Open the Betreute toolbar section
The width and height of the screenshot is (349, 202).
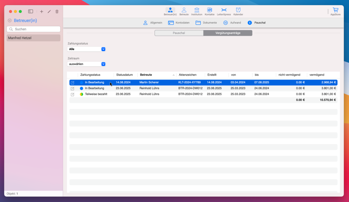pos(184,12)
